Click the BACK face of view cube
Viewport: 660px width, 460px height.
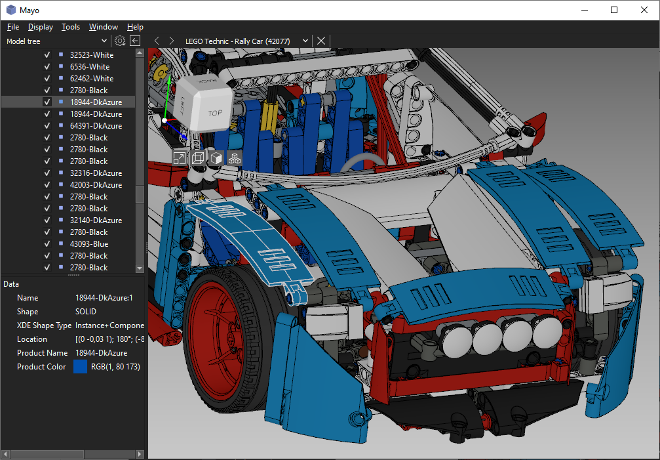[206, 82]
